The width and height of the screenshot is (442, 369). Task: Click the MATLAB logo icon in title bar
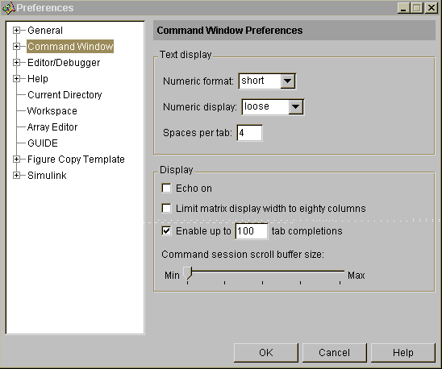tap(8, 7)
